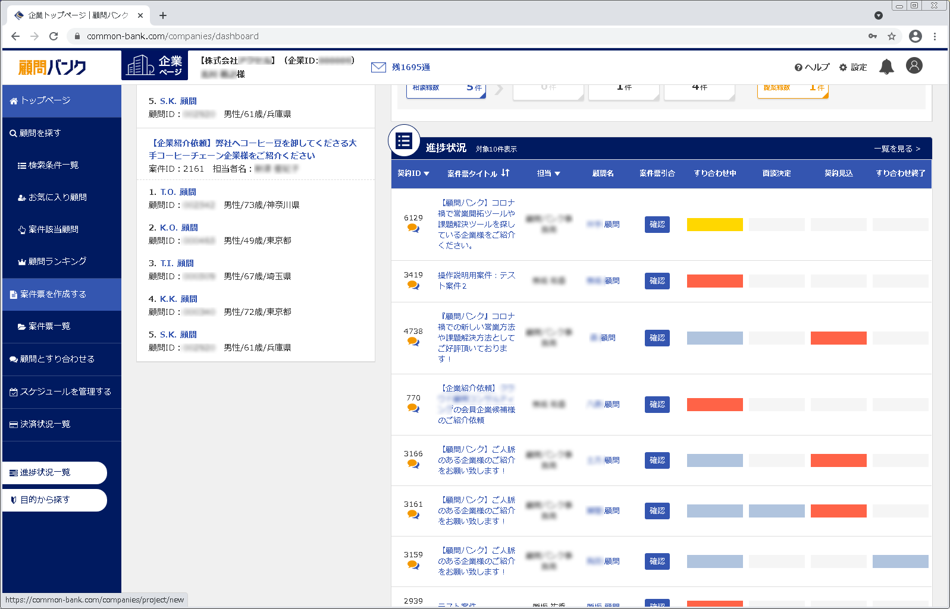This screenshot has width=950, height=609.
Task: Click the 進捗状況 list icon circle
Action: click(404, 141)
